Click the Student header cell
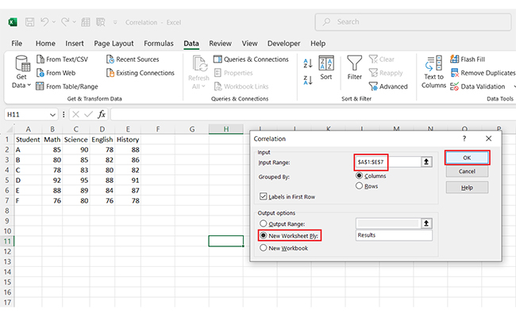 [x=28, y=139]
